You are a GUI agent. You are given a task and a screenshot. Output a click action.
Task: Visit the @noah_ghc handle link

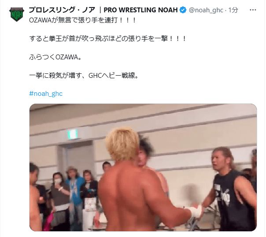click(206, 10)
